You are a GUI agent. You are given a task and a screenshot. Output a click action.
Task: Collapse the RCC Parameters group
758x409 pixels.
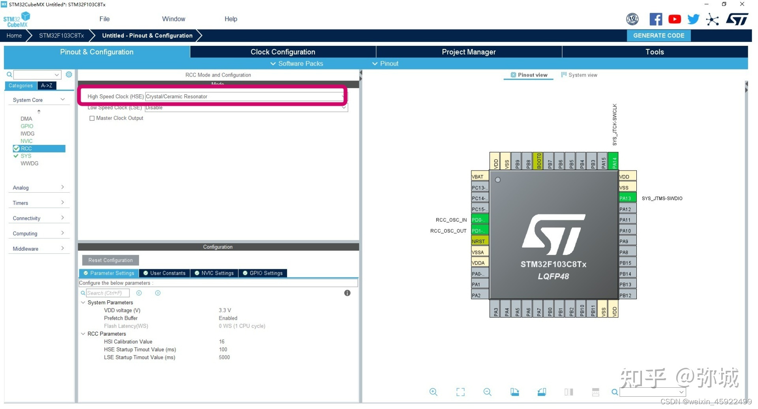click(x=83, y=334)
